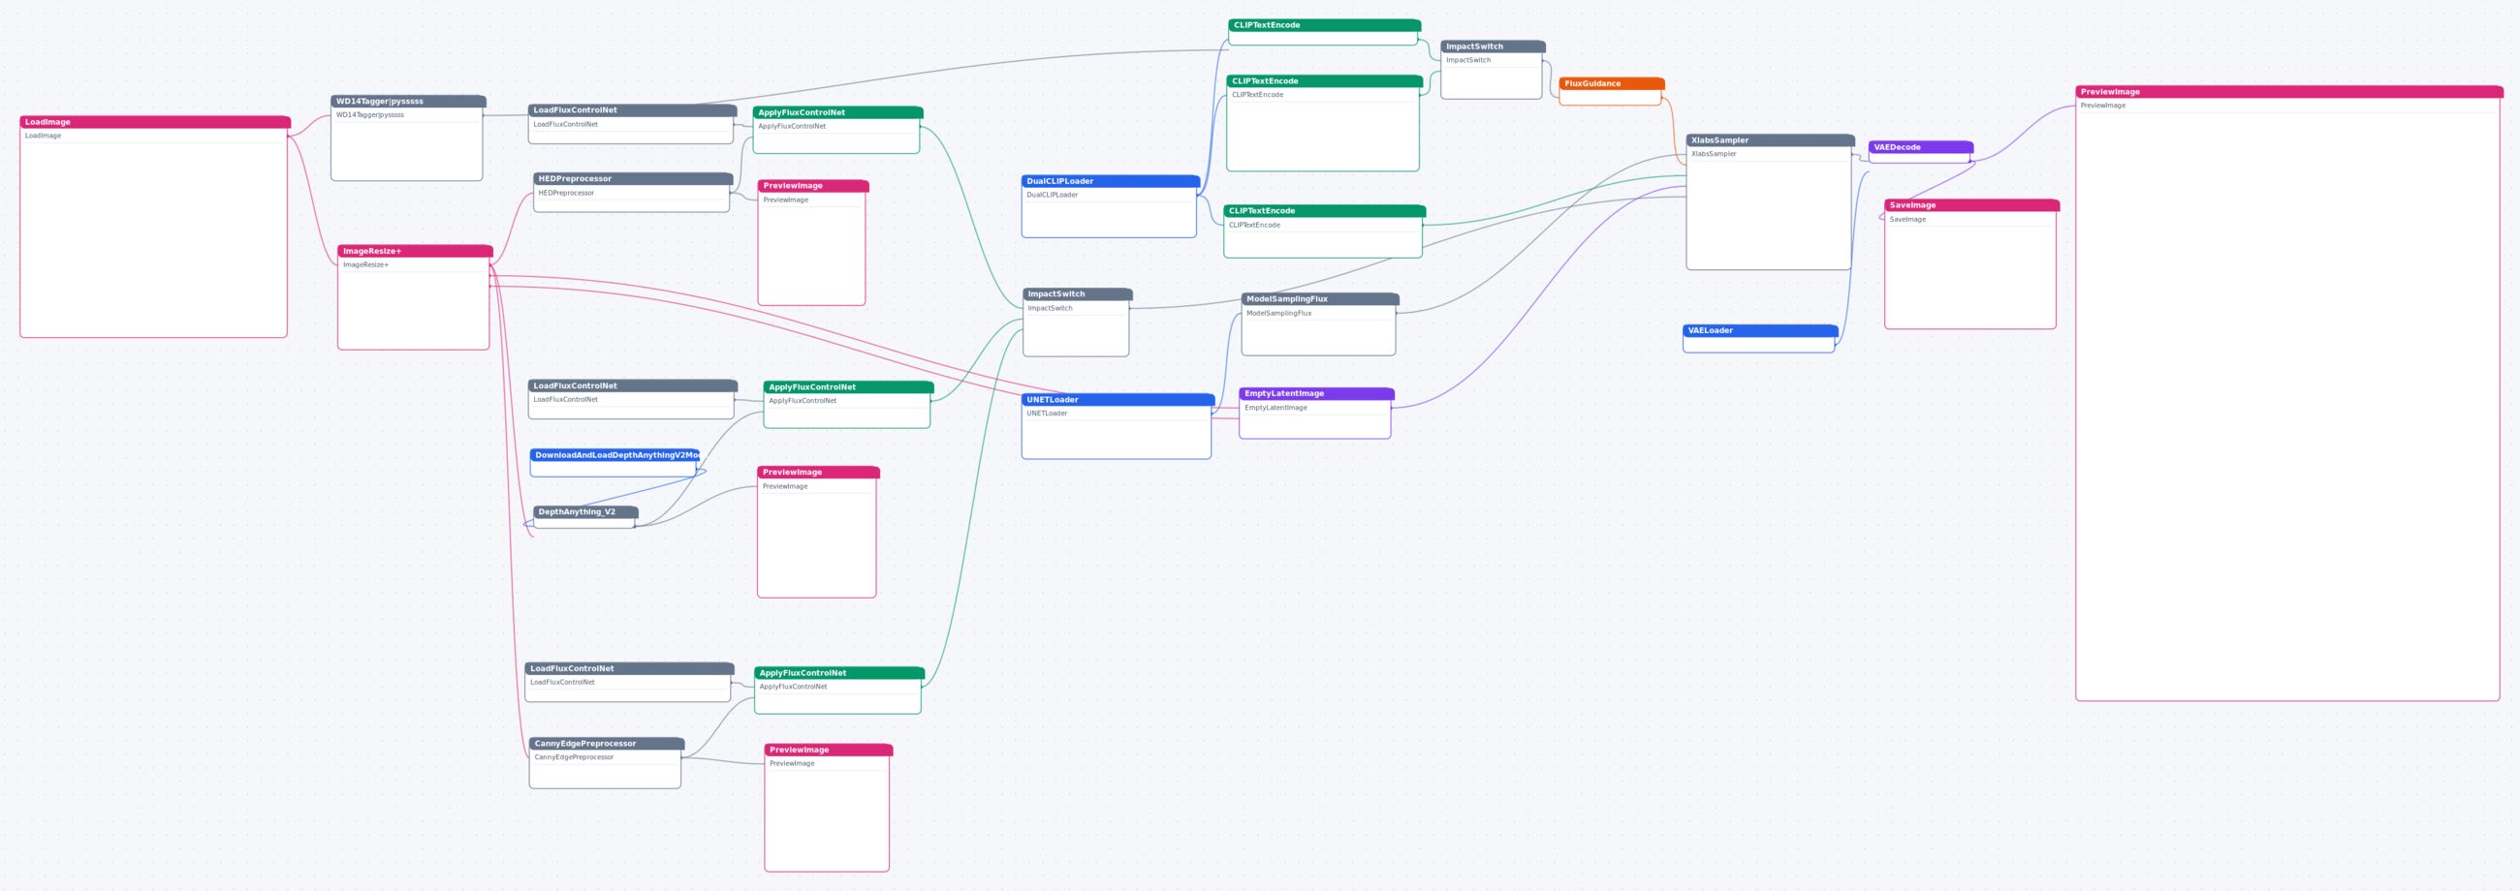Click the SaveImage node header

[x=1972, y=205]
